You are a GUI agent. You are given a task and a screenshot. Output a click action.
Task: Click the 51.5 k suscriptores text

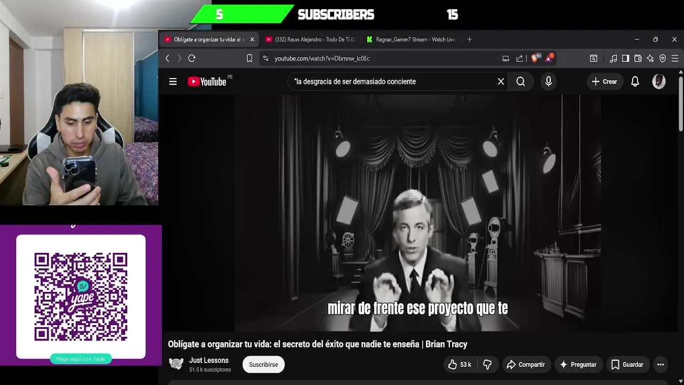210,370
